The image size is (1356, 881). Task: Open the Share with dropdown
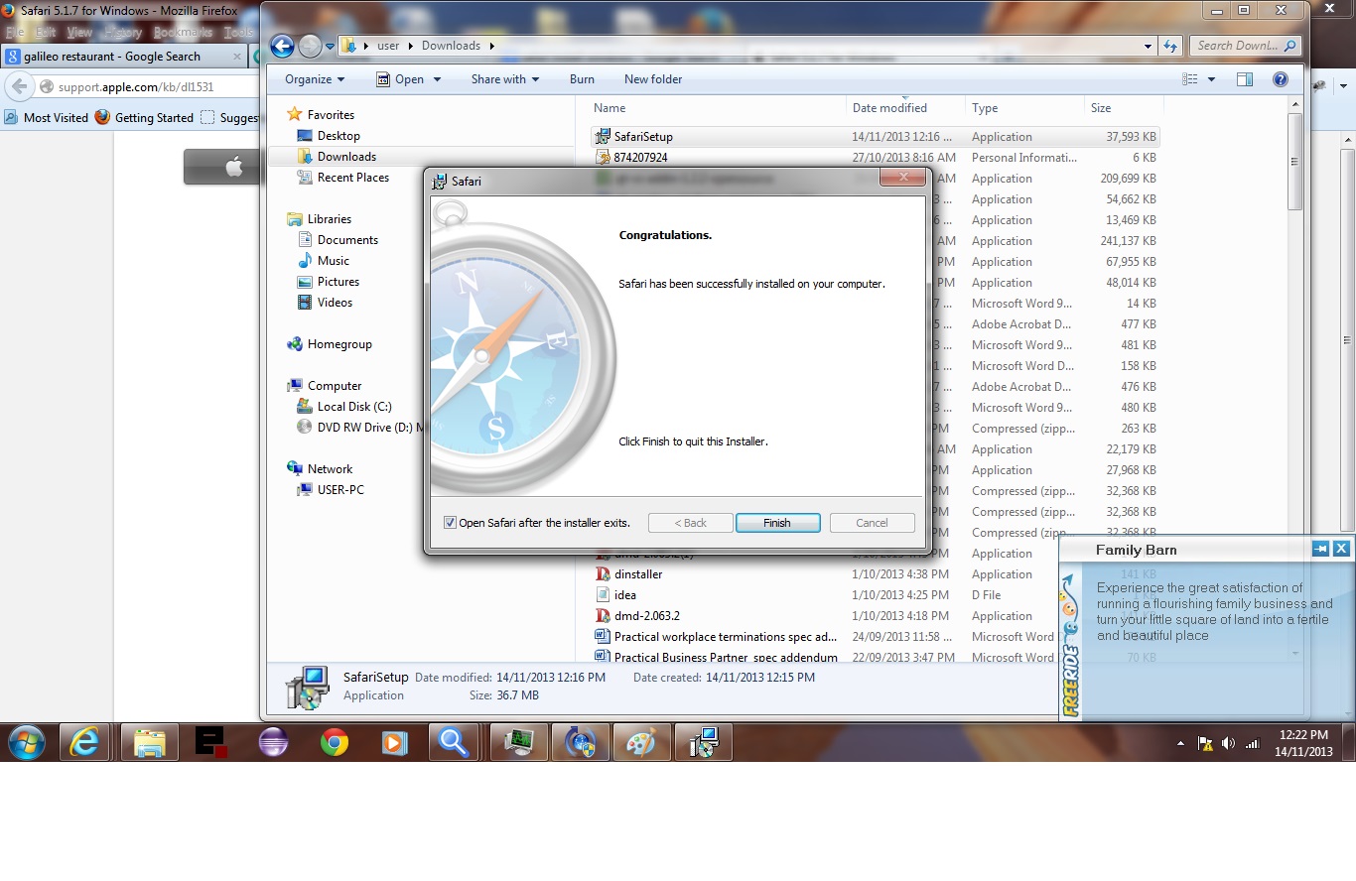[505, 79]
